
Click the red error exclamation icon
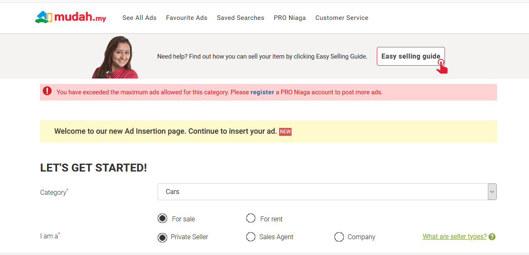47,91
